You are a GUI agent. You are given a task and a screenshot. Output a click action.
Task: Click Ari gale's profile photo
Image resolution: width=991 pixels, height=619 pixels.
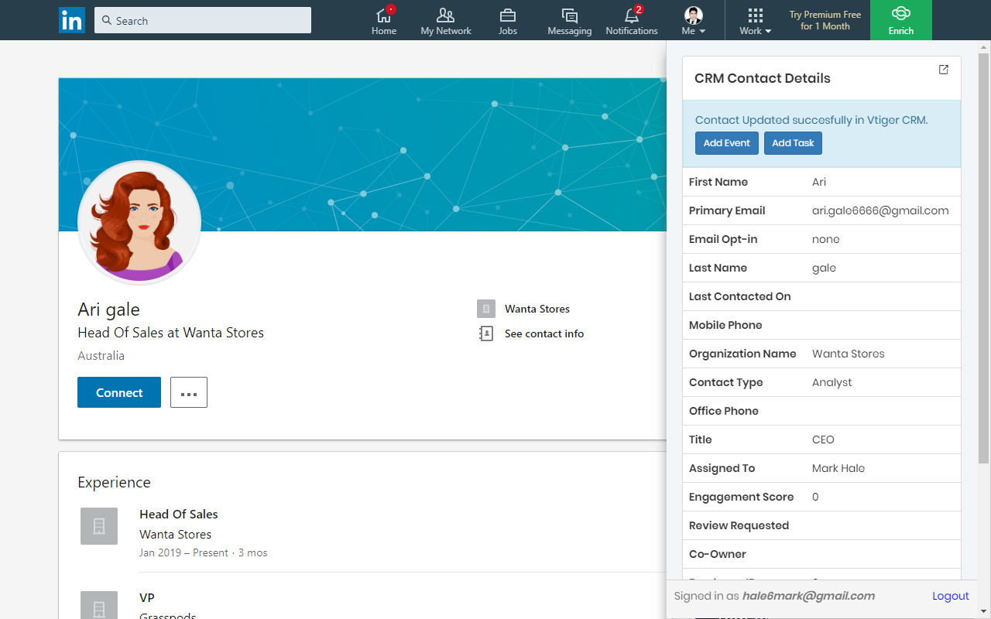coord(139,223)
